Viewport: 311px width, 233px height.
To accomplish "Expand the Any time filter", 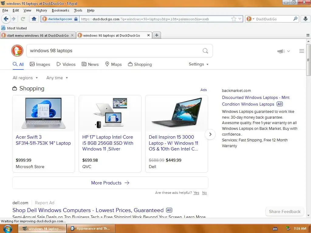I will (x=57, y=78).
